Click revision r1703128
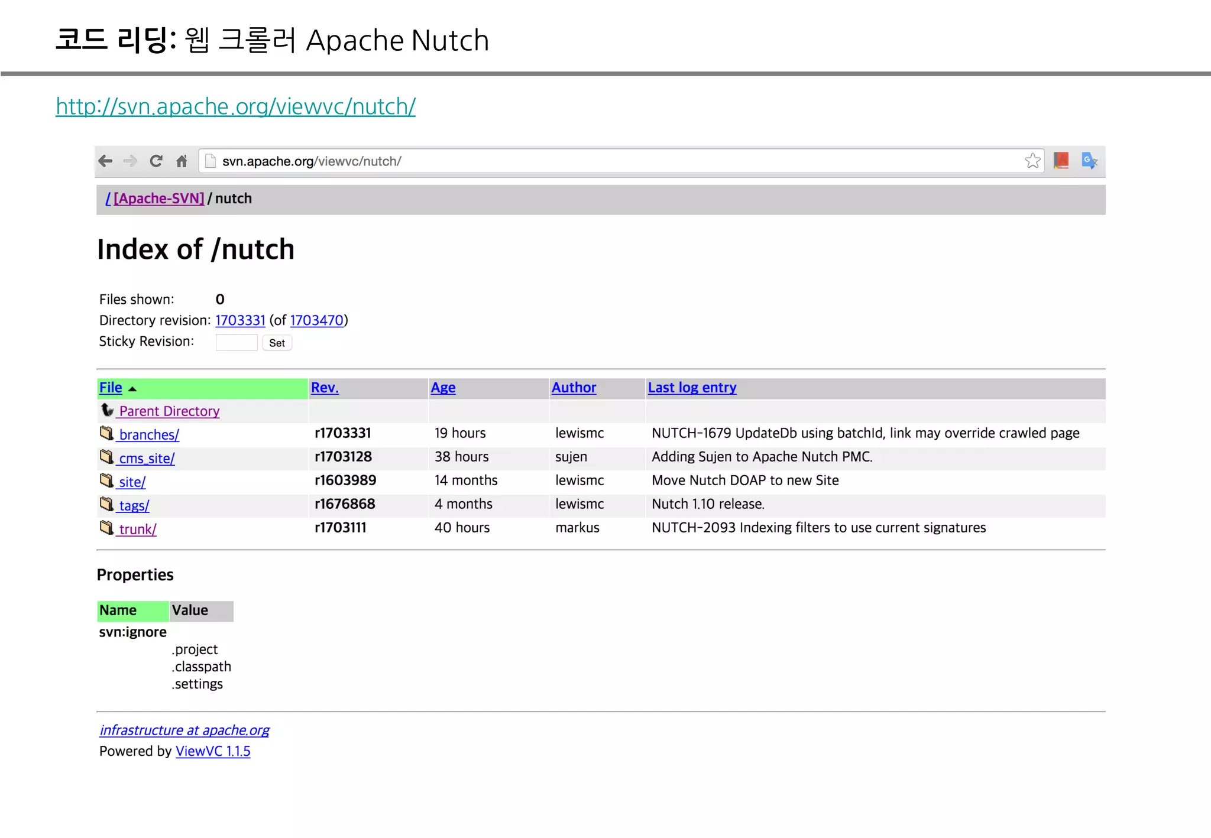The width and height of the screenshot is (1211, 838). pos(343,457)
